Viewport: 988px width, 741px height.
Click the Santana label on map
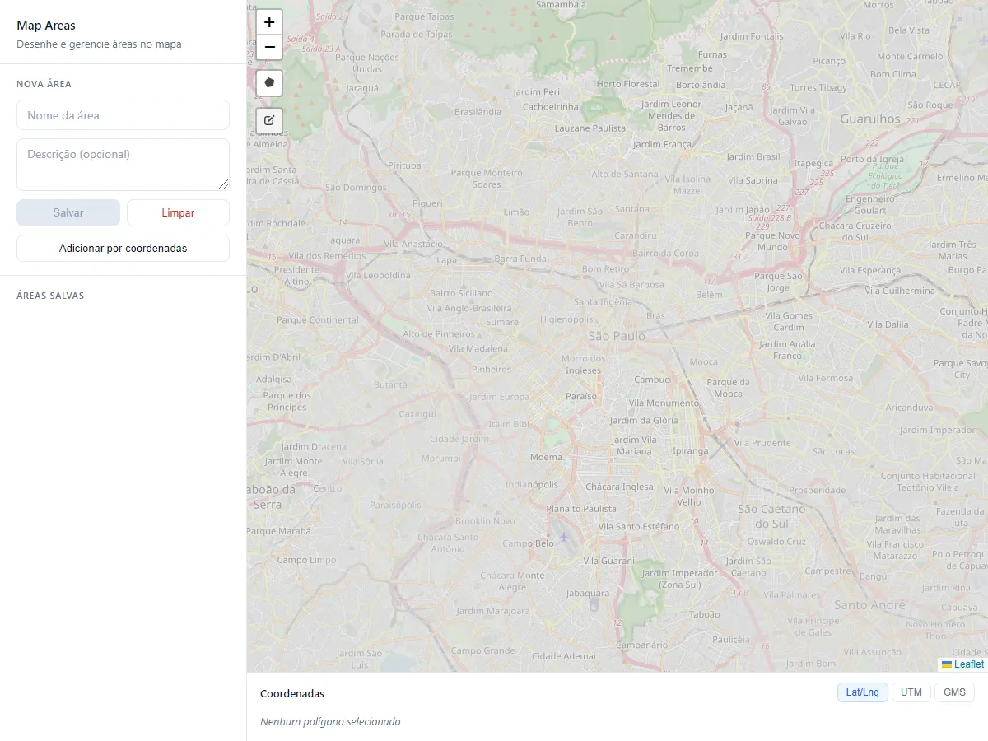pyautogui.click(x=632, y=209)
